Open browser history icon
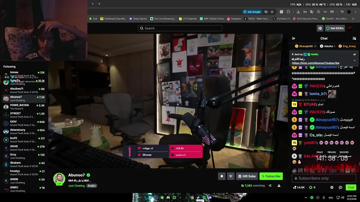360x202 pixels. pos(318,12)
